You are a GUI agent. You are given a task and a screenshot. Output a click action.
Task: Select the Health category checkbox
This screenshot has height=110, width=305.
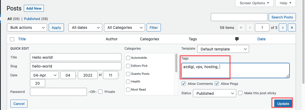coord(128,82)
